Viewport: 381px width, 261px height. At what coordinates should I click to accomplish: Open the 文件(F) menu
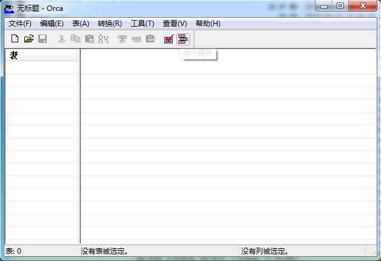coord(20,24)
